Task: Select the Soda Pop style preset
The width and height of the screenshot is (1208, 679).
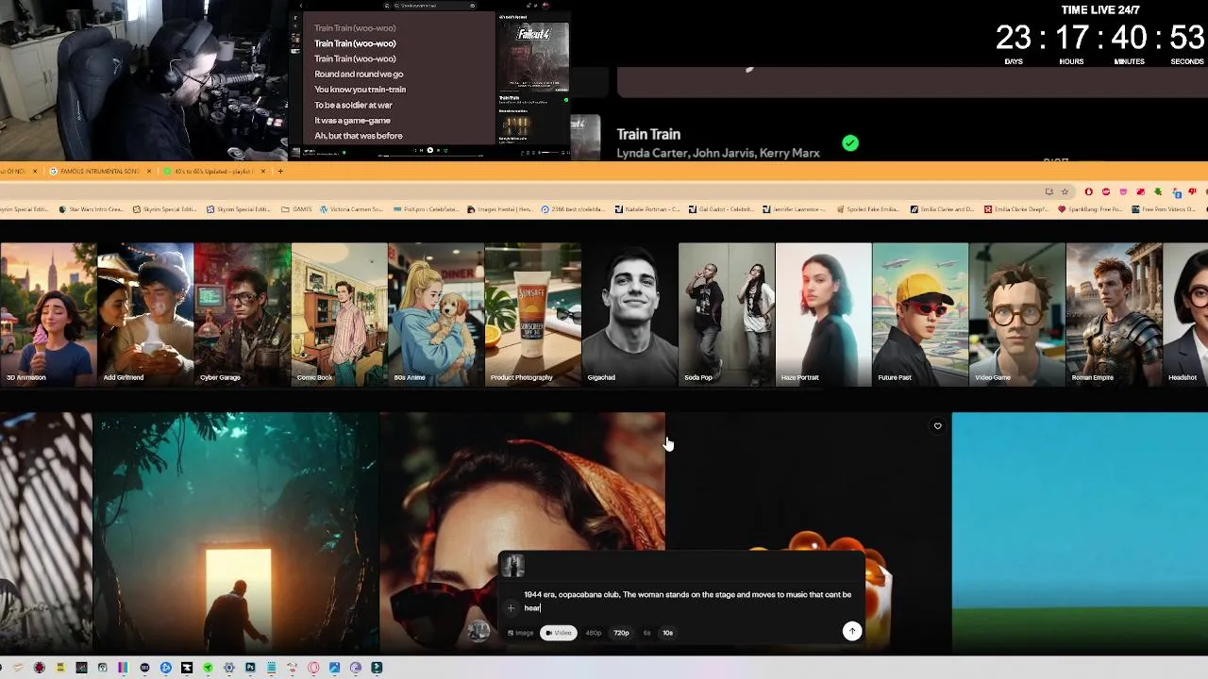Action: point(727,314)
